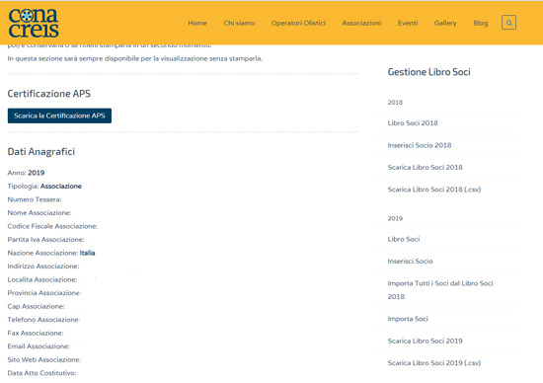Select the Anno: 2019 text
The width and height of the screenshot is (543, 383).
26,173
